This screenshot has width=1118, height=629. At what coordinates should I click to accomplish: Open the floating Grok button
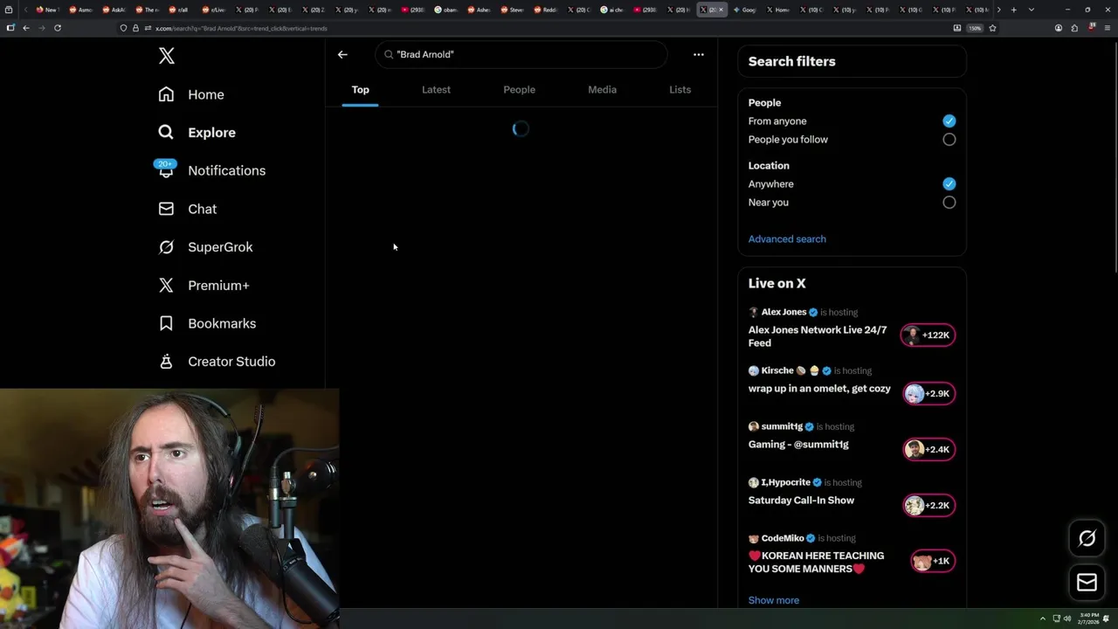click(1087, 539)
